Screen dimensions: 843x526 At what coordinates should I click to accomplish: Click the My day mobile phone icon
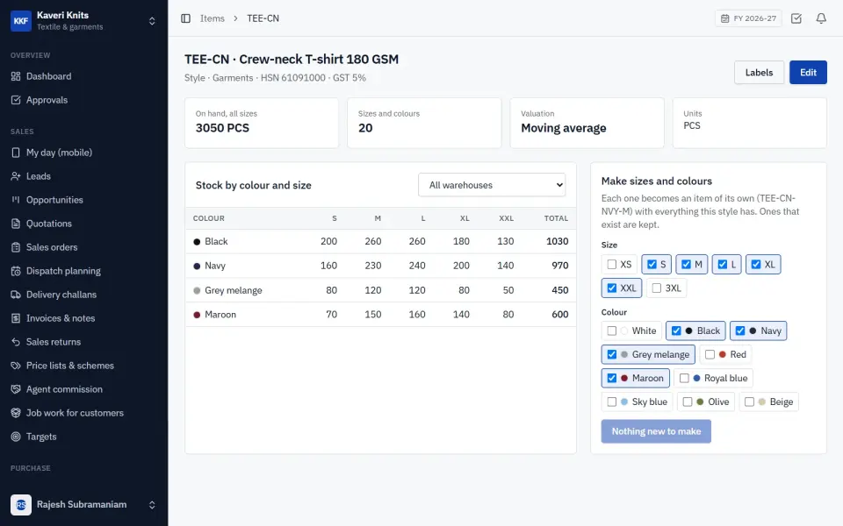(x=16, y=153)
